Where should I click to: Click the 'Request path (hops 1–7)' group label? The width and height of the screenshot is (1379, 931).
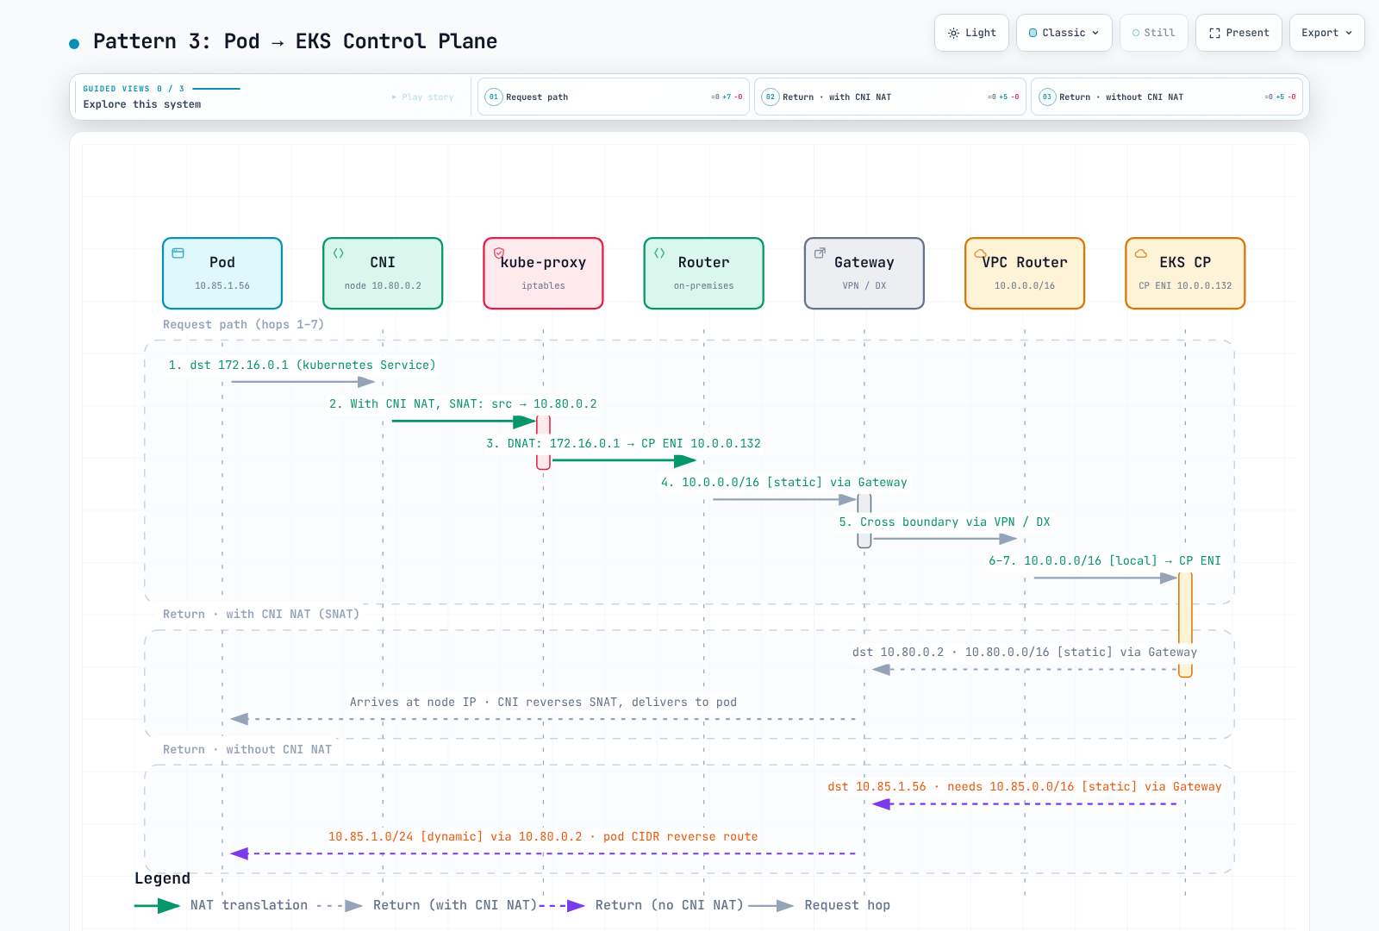pyautogui.click(x=244, y=325)
